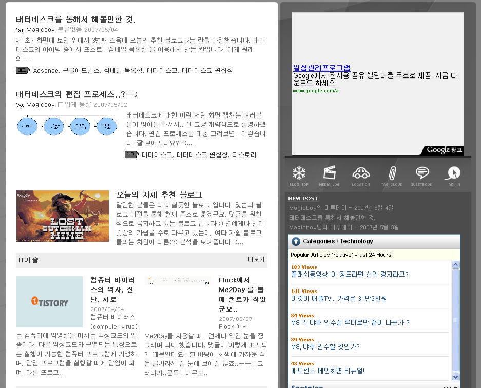Image resolution: width=481 pixels, height=388 pixels.
Task: Click the 구글애드센스 tag
Action: pos(81,70)
